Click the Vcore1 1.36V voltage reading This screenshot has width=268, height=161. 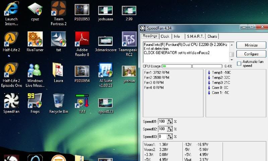[156, 145]
